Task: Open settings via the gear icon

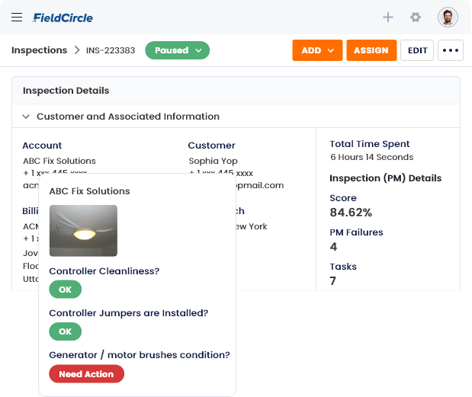Action: [416, 17]
